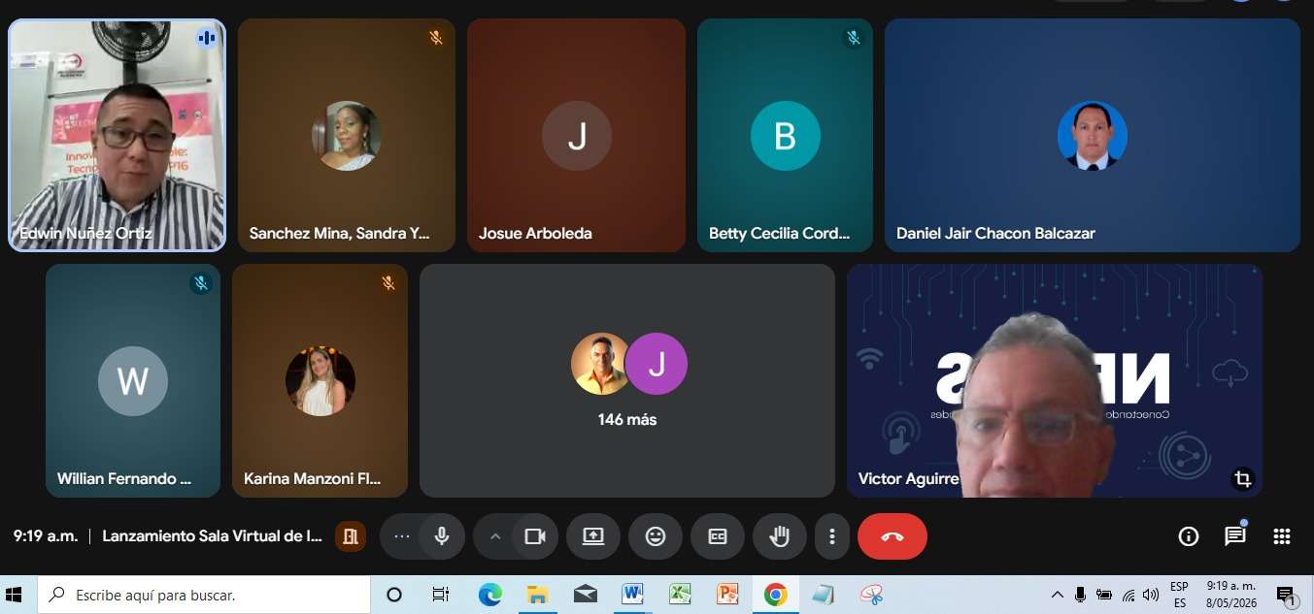Viewport: 1314px width, 614px height.
Task: Toggle the microphone on or off
Action: pyautogui.click(x=442, y=536)
